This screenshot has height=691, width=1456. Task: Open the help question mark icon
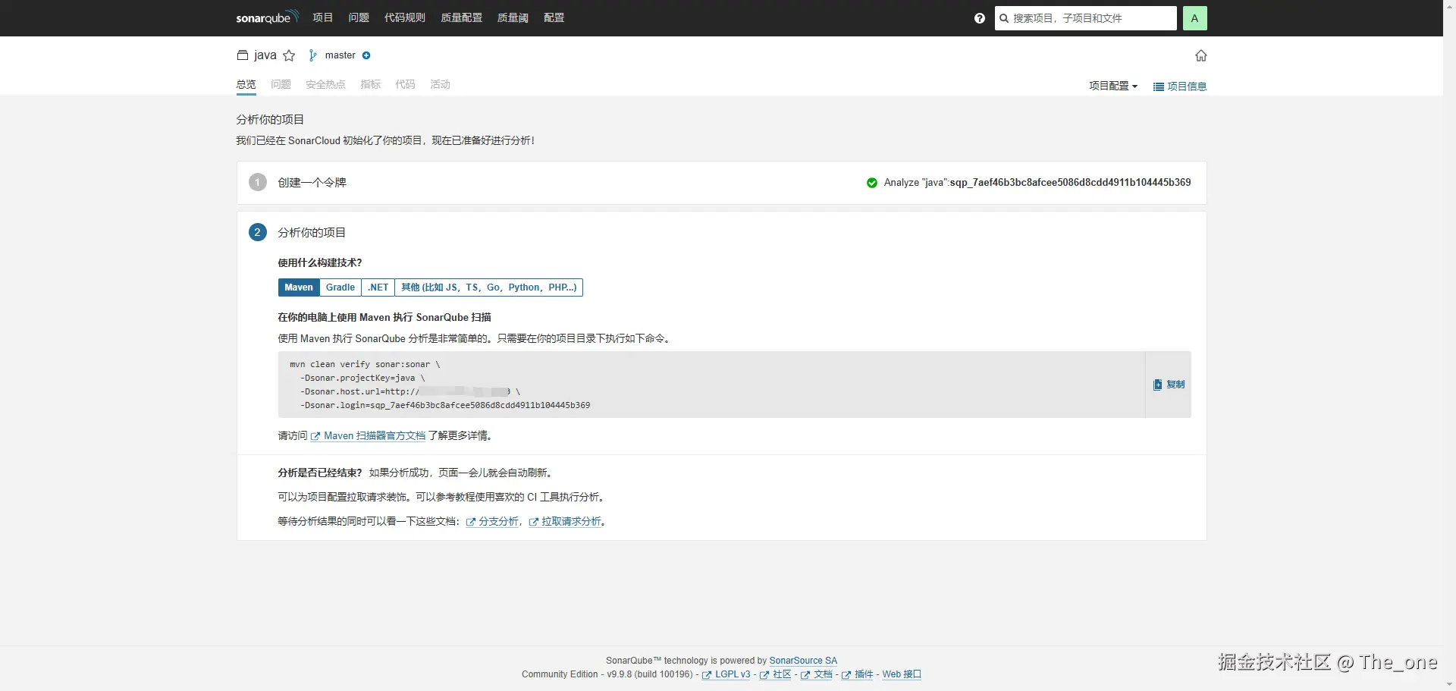[980, 18]
